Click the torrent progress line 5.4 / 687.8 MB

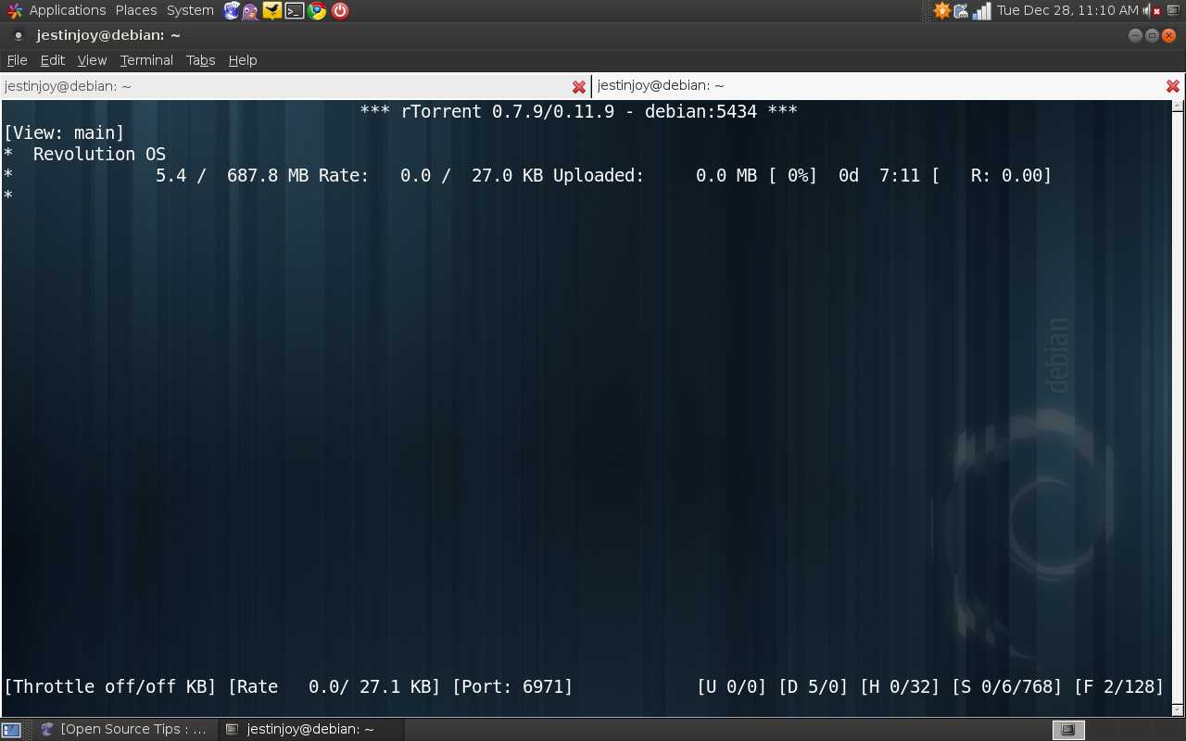click(x=528, y=175)
